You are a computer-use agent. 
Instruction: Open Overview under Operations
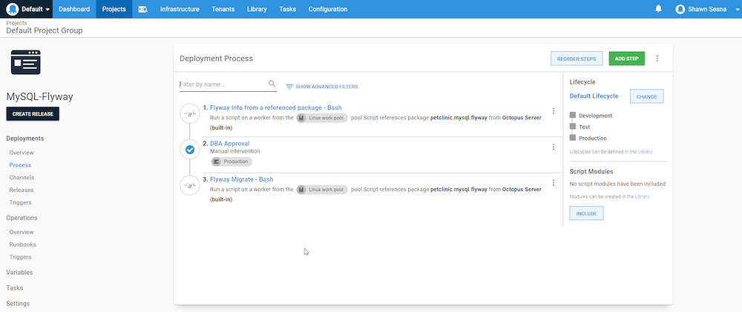(x=22, y=232)
